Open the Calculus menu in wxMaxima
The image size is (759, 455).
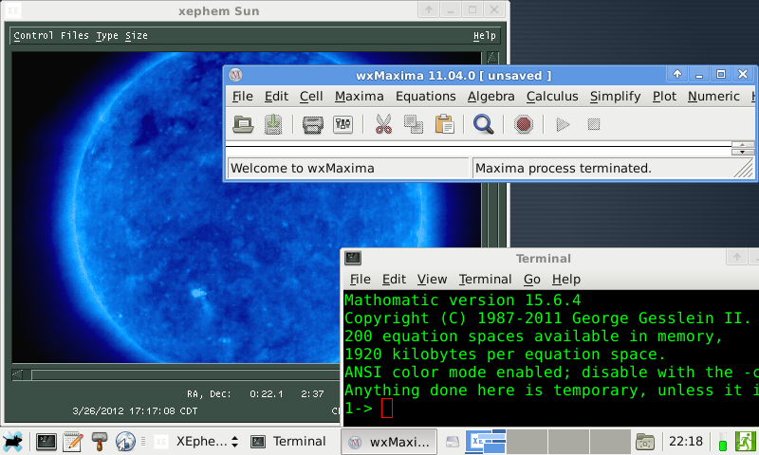(x=552, y=96)
